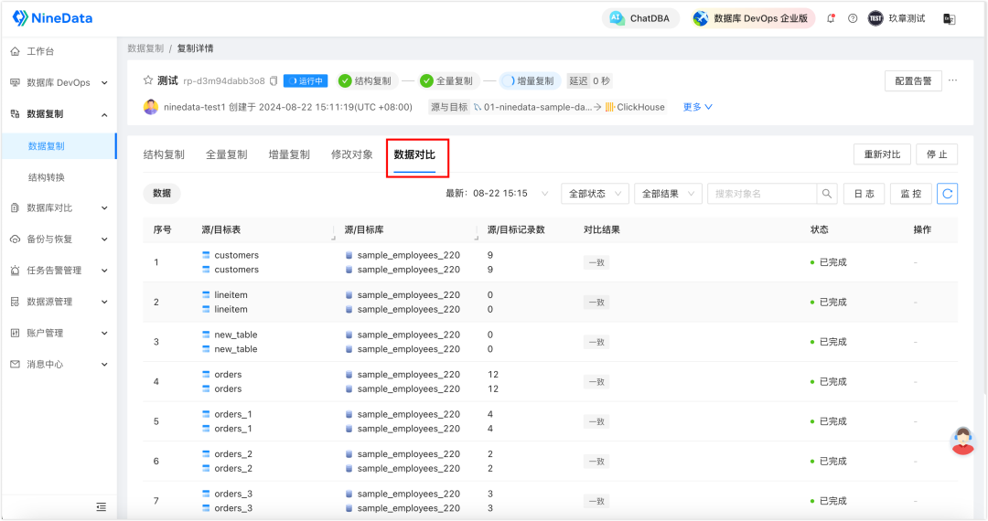This screenshot has width=988, height=521.
Task: Refresh the comparison list
Action: 947,194
